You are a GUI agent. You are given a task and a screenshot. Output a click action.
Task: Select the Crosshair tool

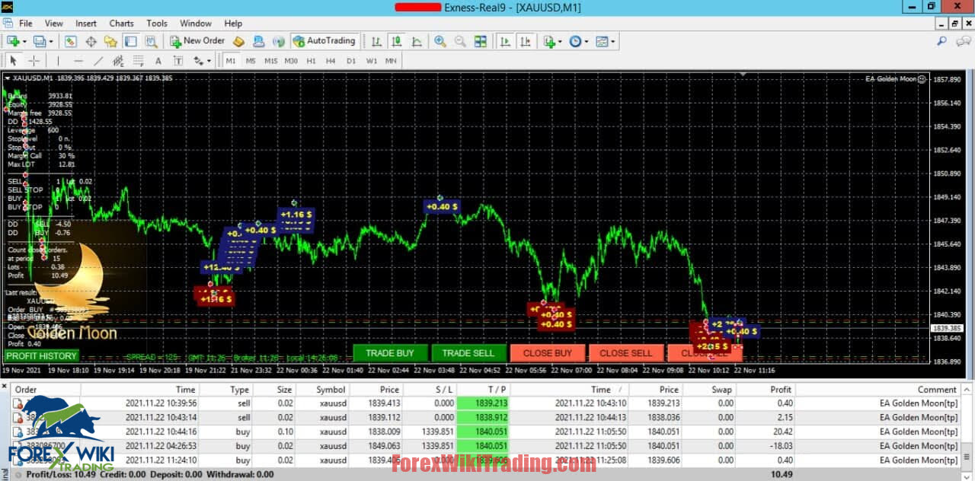pyautogui.click(x=34, y=61)
